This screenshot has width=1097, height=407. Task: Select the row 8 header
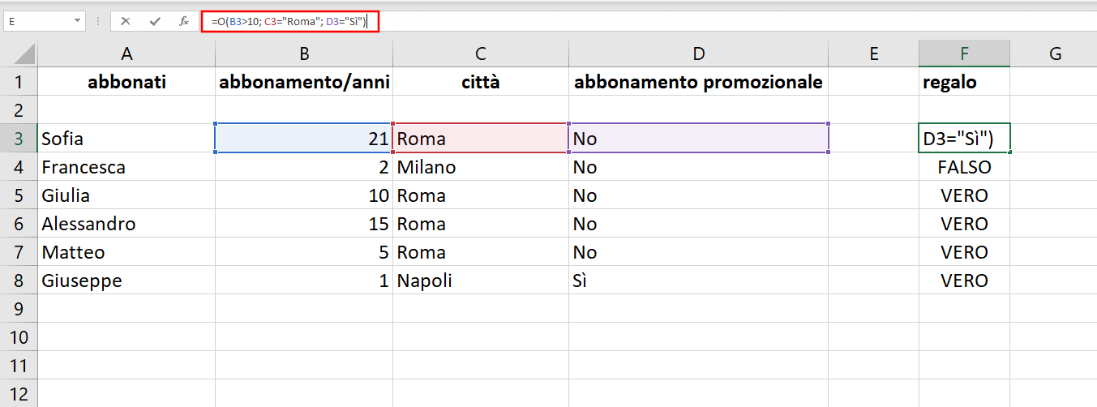pyautogui.click(x=19, y=281)
